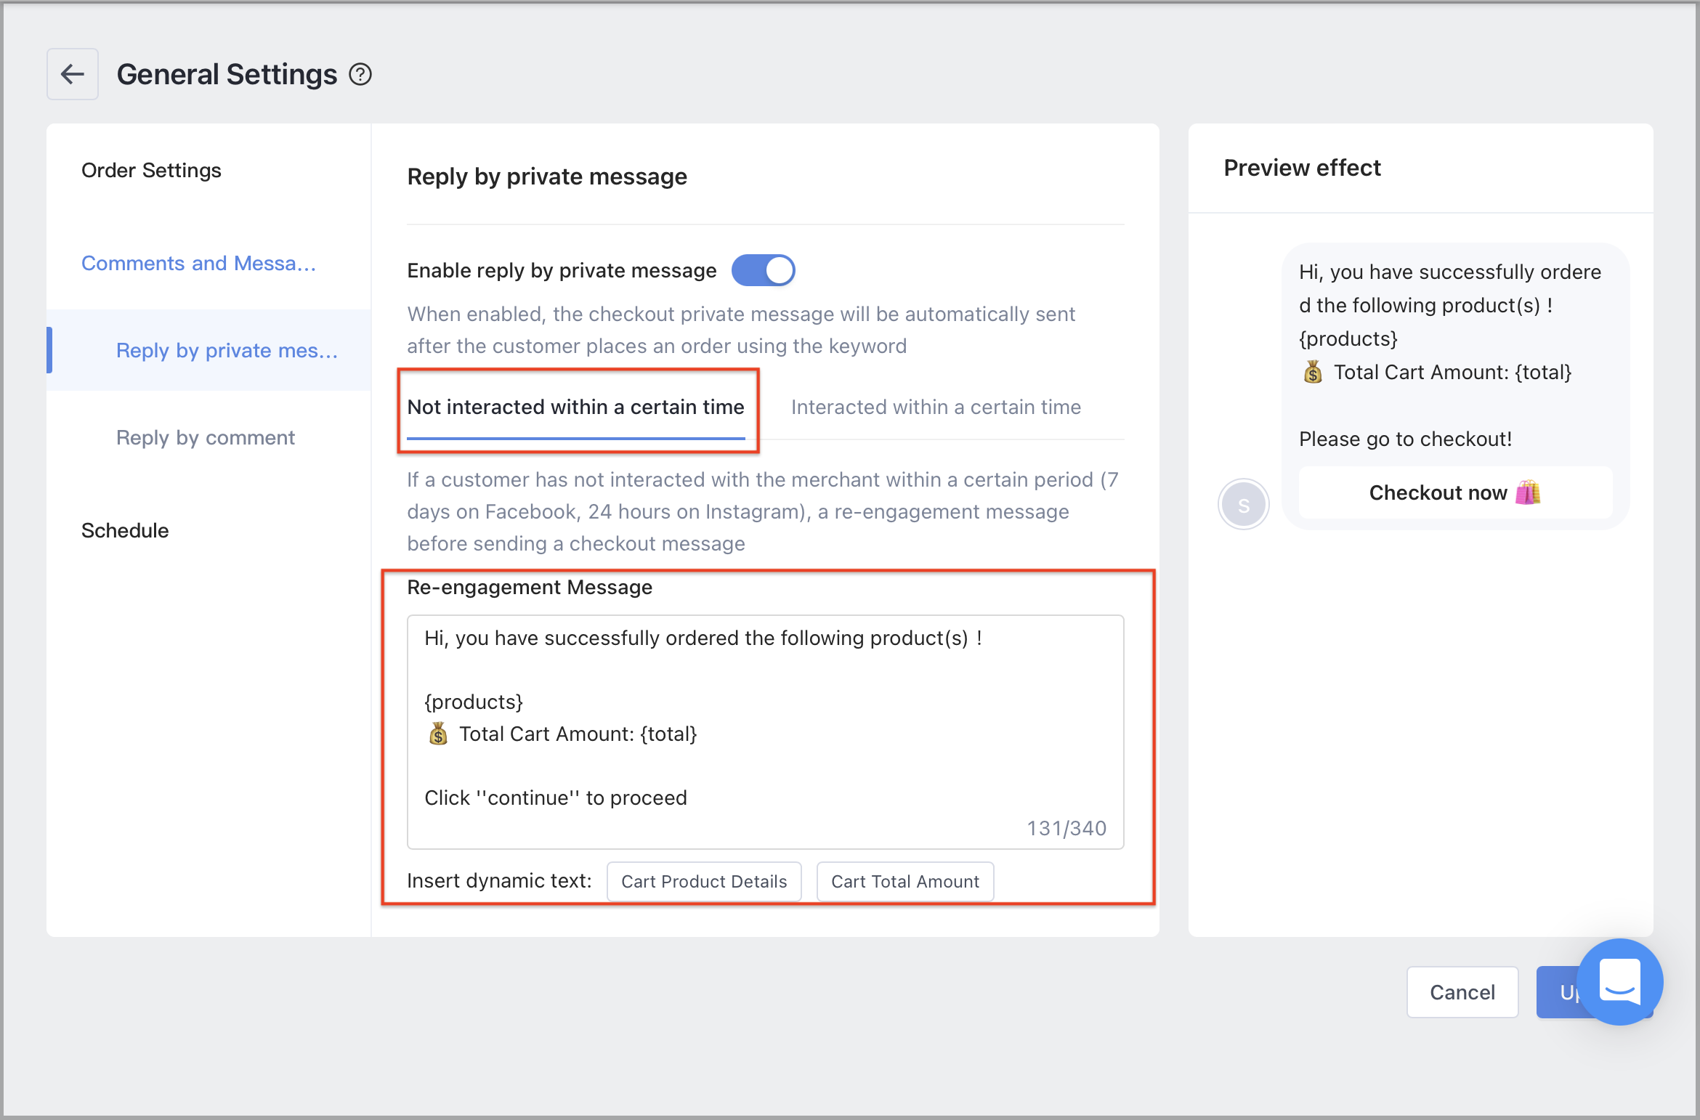The image size is (1700, 1120).
Task: Switch to Not interacted within a certain time tab
Action: coord(575,407)
